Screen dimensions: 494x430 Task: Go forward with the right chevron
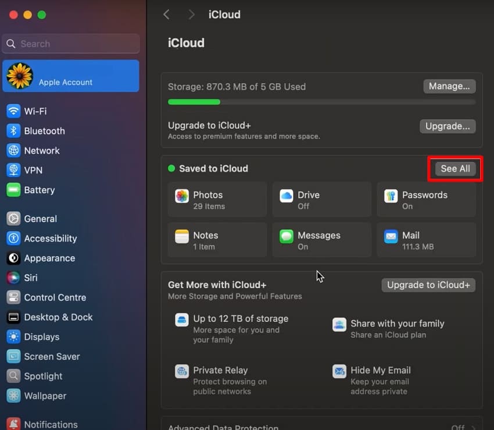[191, 15]
